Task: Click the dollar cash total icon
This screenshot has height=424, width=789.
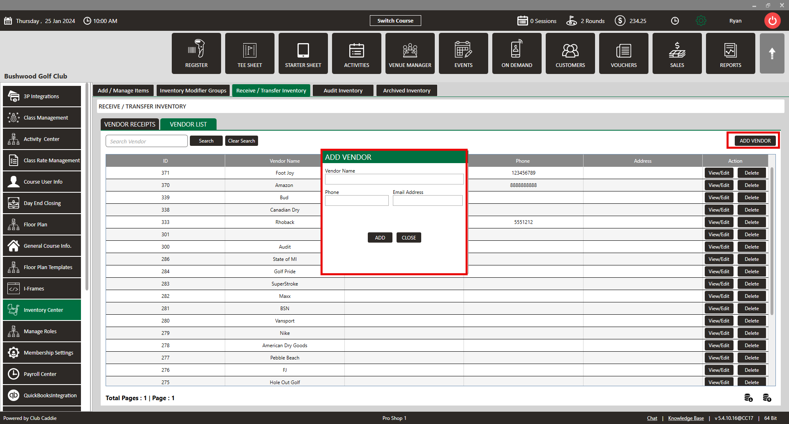Action: click(x=620, y=21)
